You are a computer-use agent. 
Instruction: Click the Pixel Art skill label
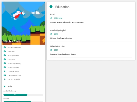point(6,98)
